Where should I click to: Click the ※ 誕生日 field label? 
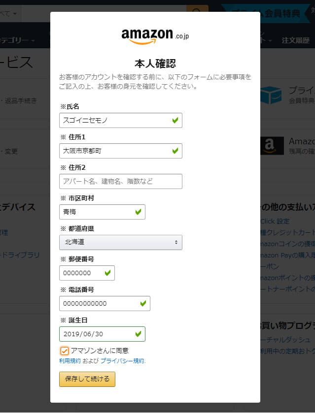[74, 320]
